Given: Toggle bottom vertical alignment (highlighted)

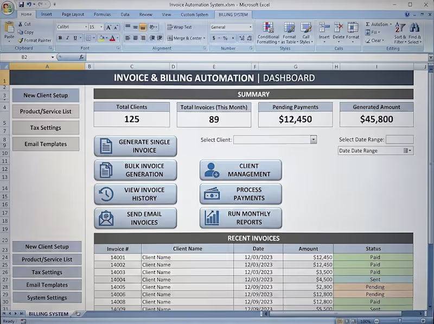Looking at the screenshot, I should [143, 27].
